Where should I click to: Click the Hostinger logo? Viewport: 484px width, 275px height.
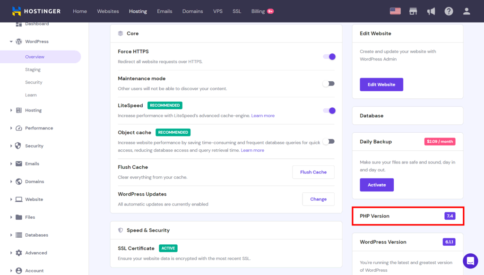pos(36,11)
